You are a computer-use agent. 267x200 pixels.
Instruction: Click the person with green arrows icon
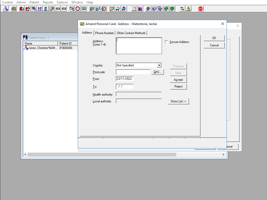172,9
